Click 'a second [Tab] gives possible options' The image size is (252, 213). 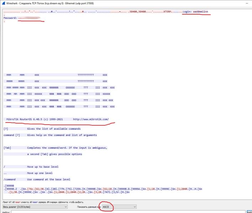click(54, 154)
